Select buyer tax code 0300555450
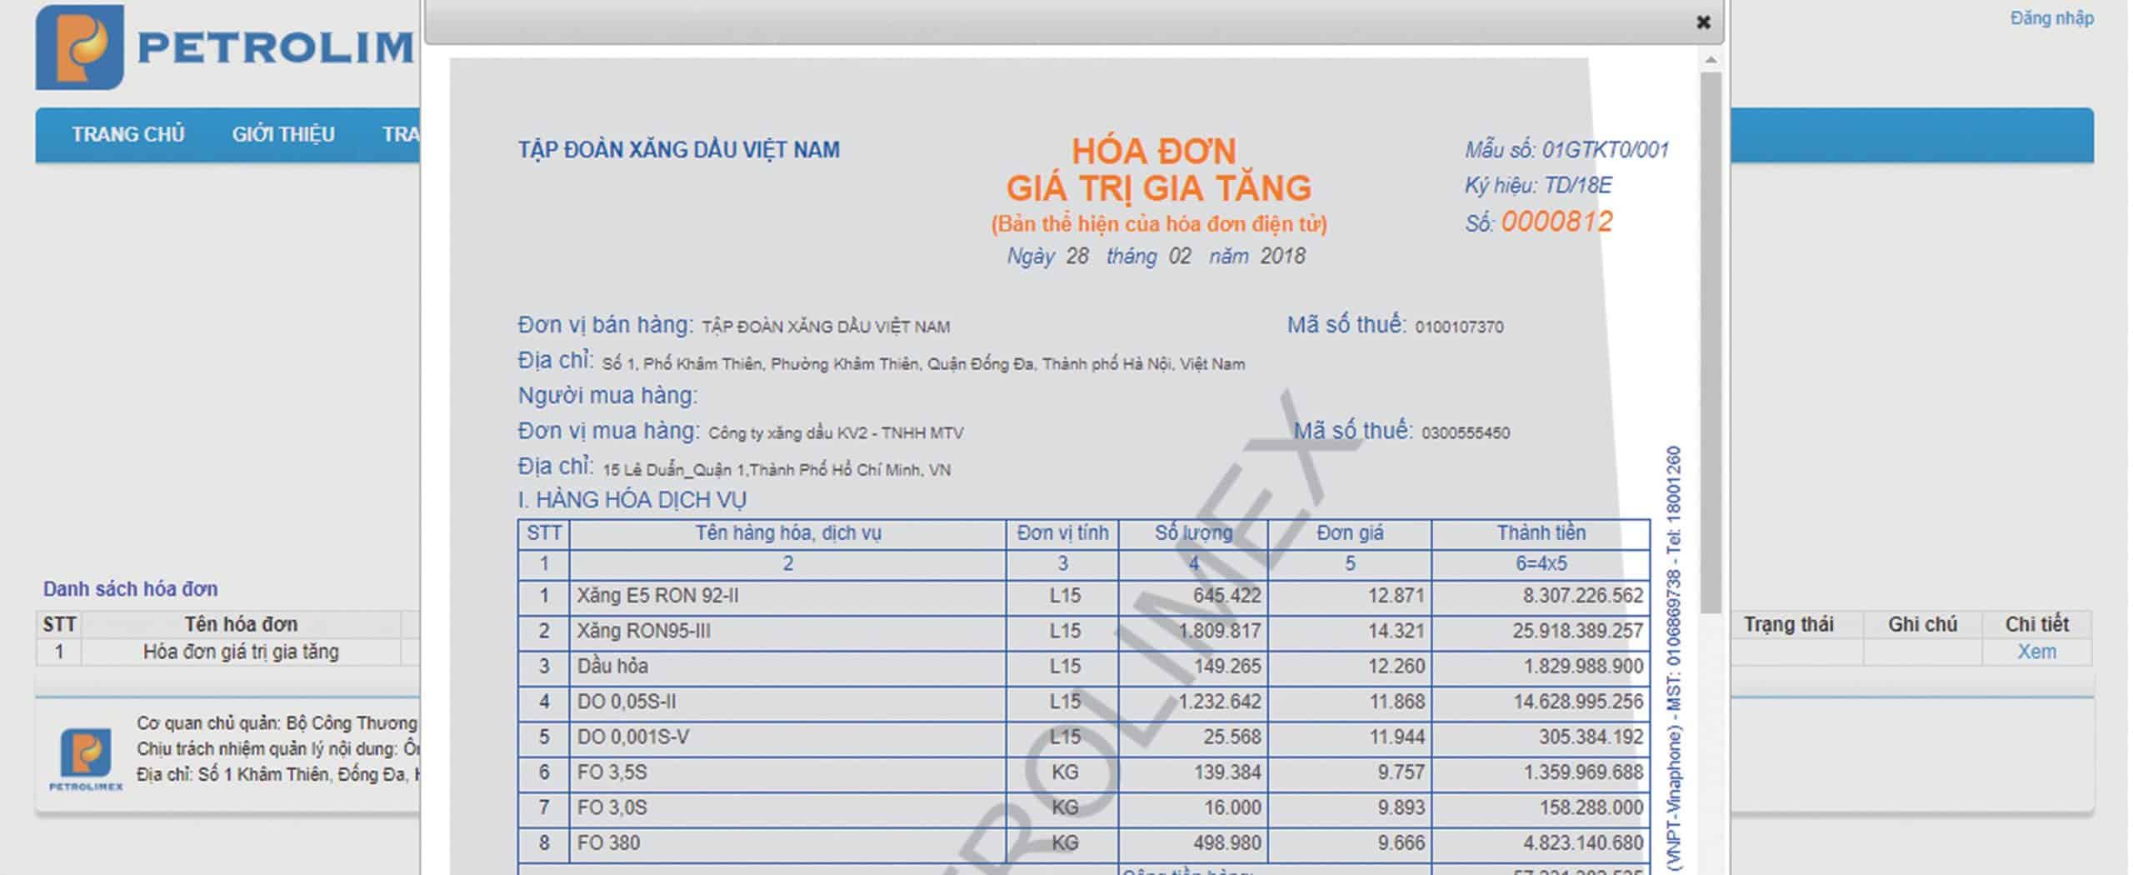2133x875 pixels. [x=1466, y=432]
